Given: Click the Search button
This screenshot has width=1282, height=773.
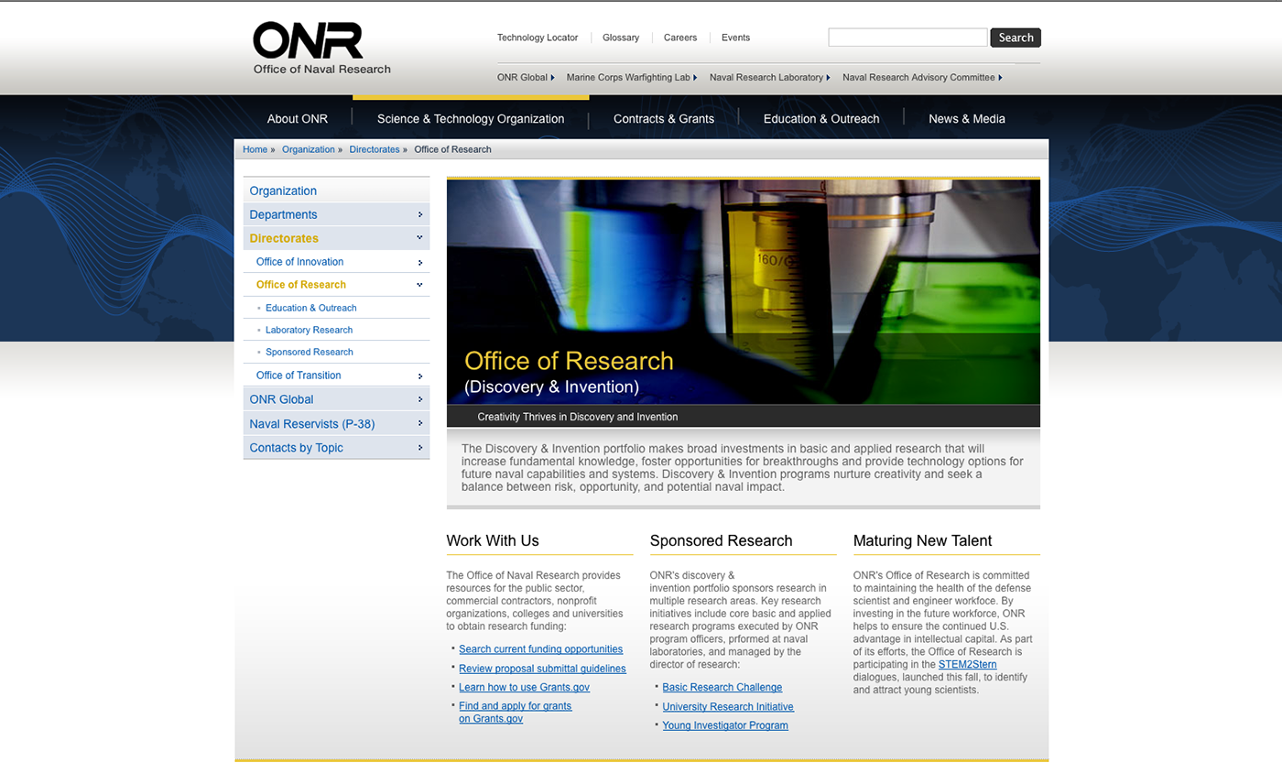Looking at the screenshot, I should (x=1016, y=38).
